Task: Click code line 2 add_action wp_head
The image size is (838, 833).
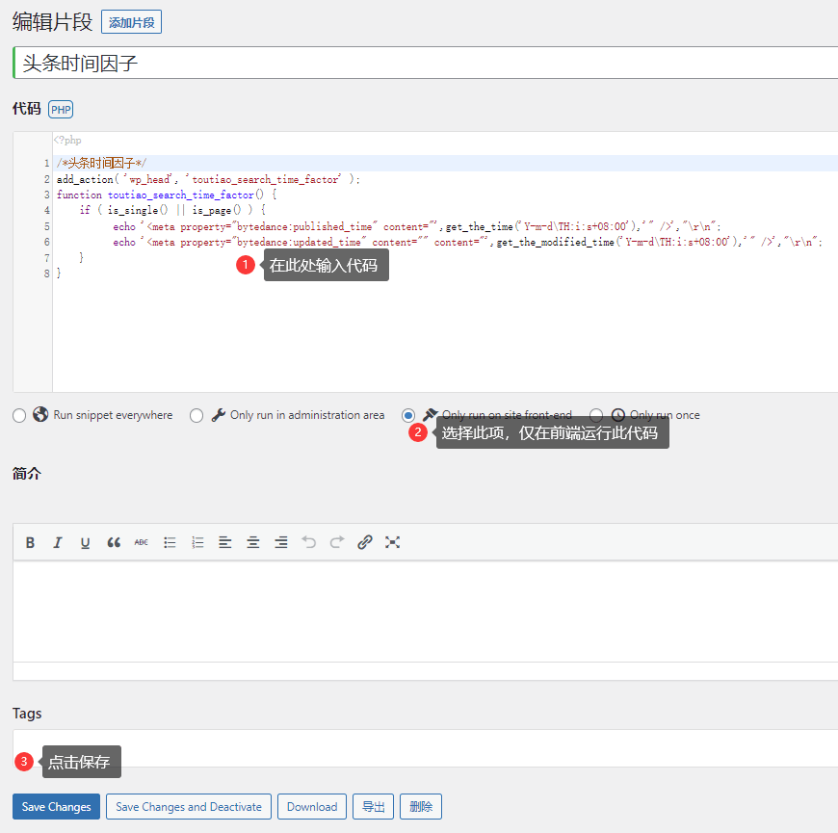Action: [208, 179]
